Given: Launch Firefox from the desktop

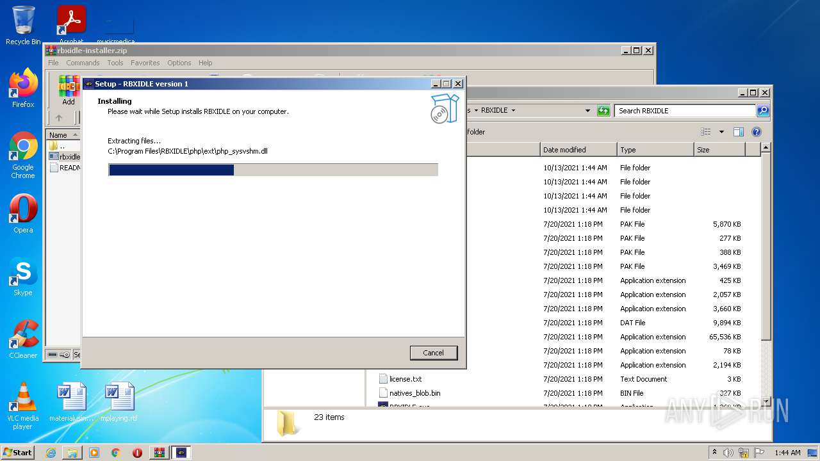Looking at the screenshot, I should click(23, 88).
